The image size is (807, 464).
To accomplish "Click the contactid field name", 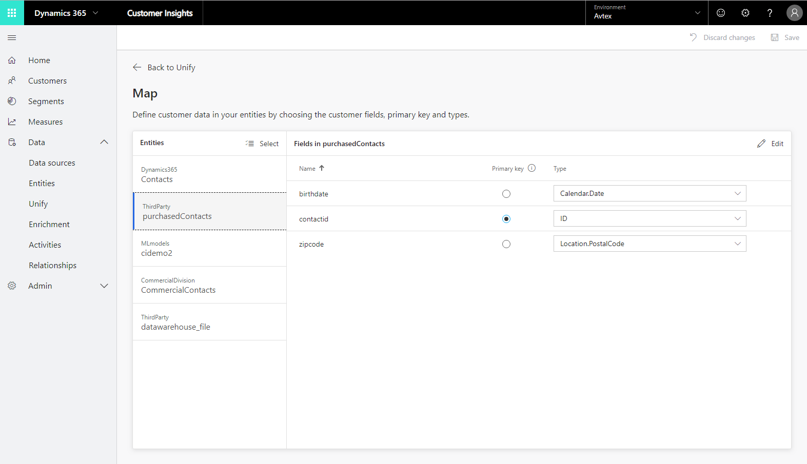I will (x=313, y=219).
